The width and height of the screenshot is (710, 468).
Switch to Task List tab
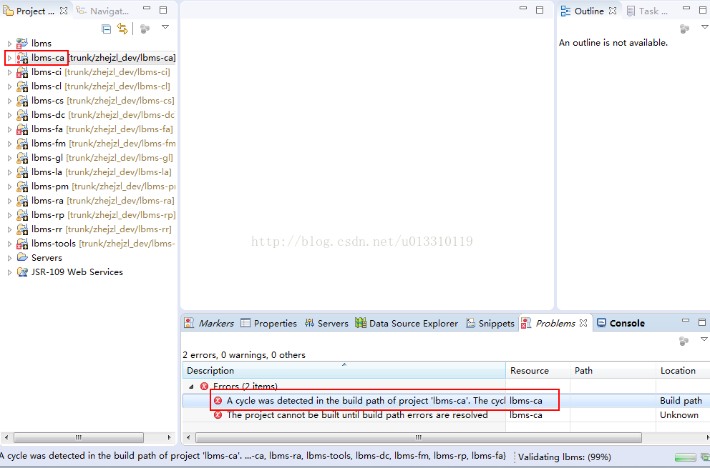pos(647,11)
